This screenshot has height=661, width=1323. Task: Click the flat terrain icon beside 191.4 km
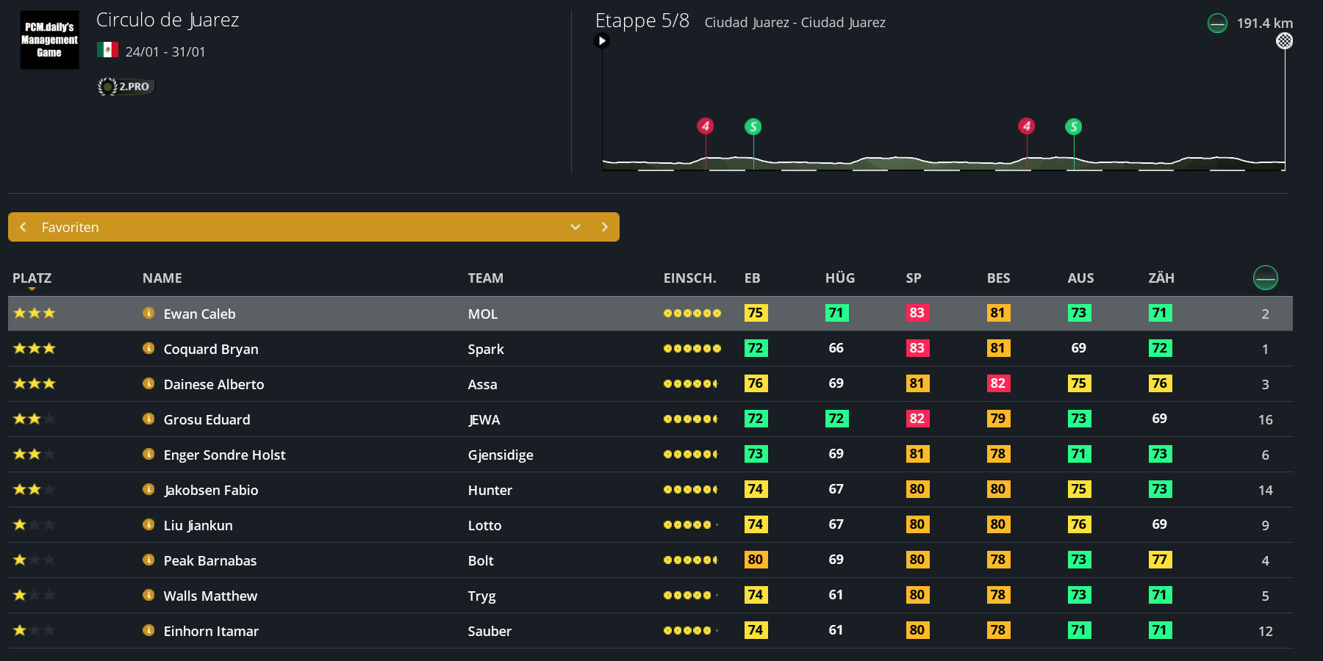pyautogui.click(x=1217, y=24)
